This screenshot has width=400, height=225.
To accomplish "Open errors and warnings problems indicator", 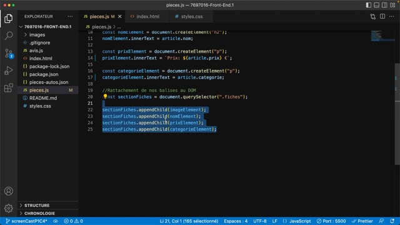I will [74, 221].
